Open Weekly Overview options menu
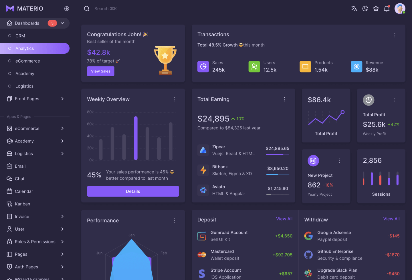This screenshot has height=280, width=412. coord(174,99)
